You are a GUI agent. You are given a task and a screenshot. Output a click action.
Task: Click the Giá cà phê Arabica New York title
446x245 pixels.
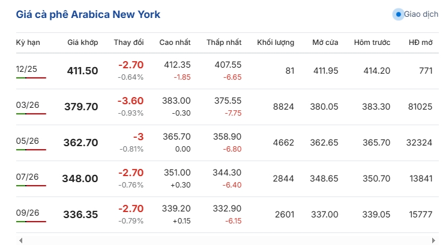(88, 14)
